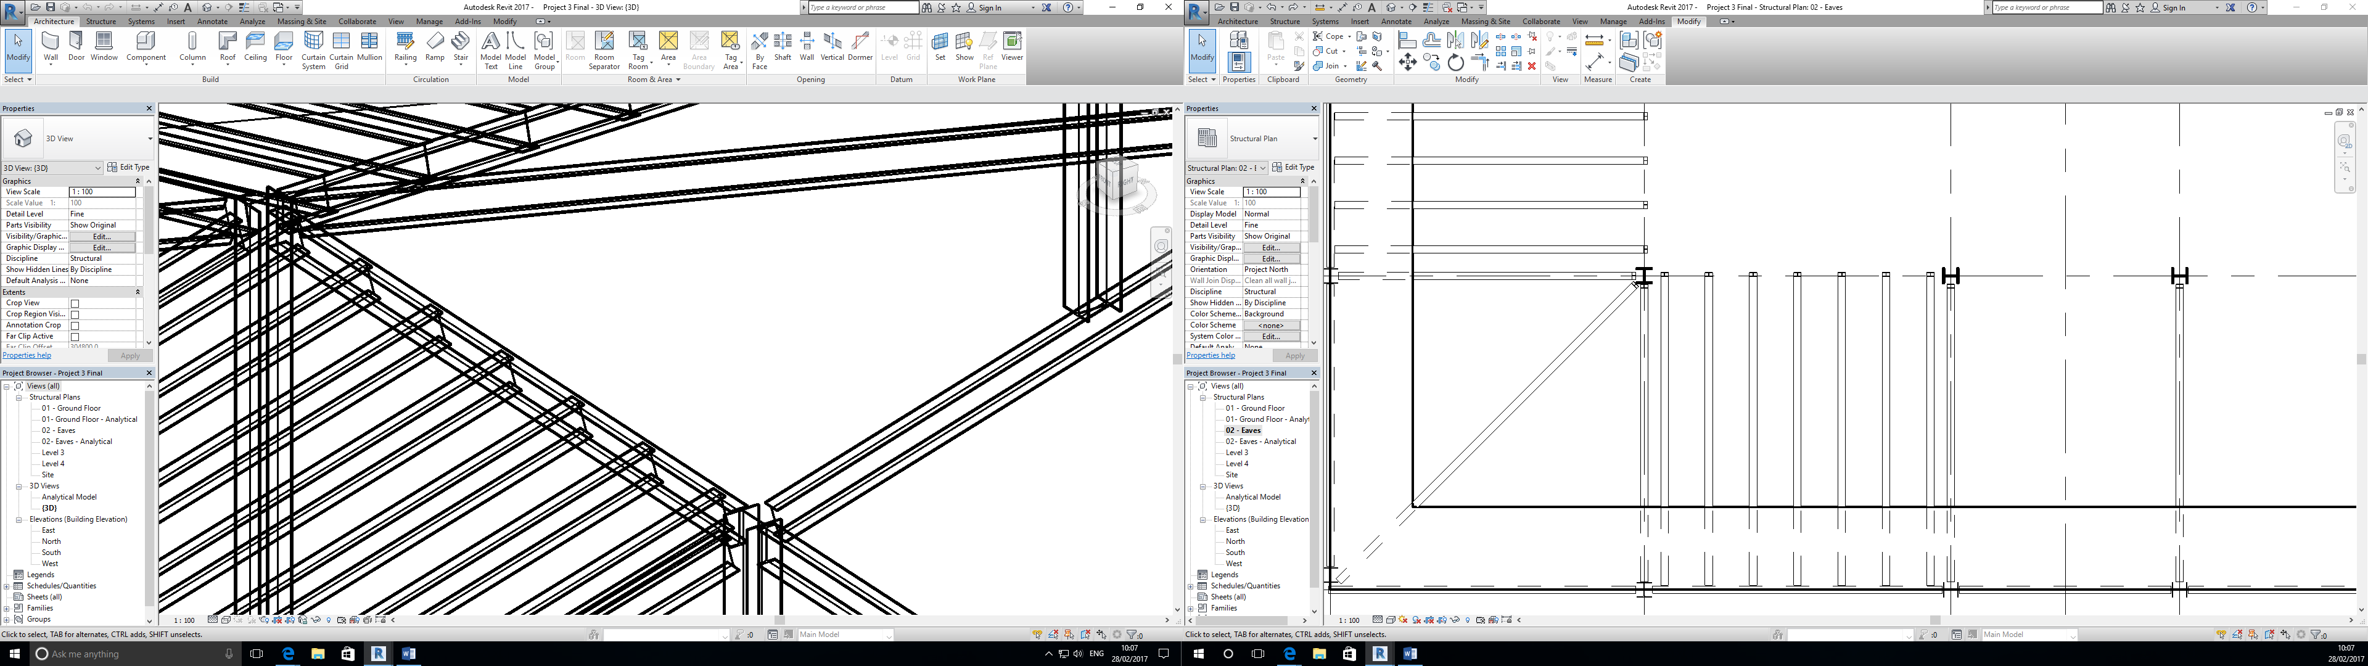Open Word from the right taskbar
The width and height of the screenshot is (2368, 666).
point(1410,654)
